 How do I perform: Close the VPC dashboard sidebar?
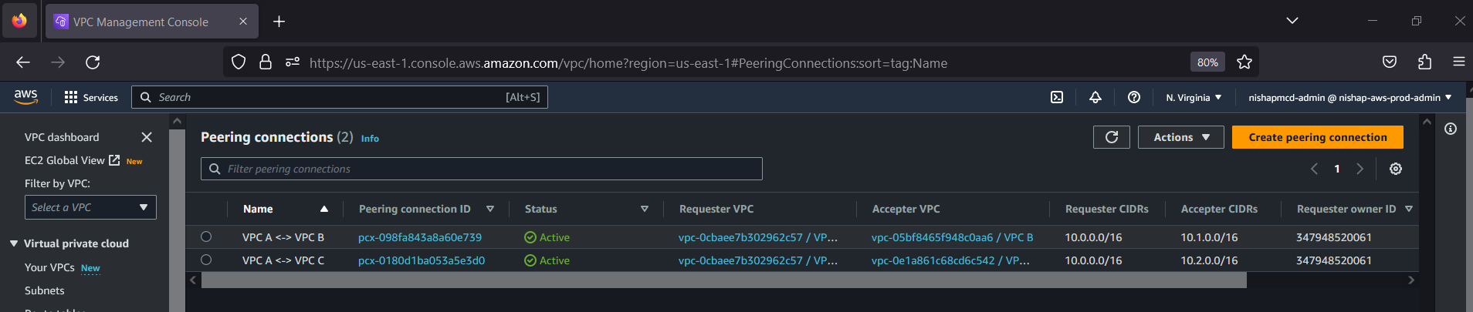tap(147, 137)
